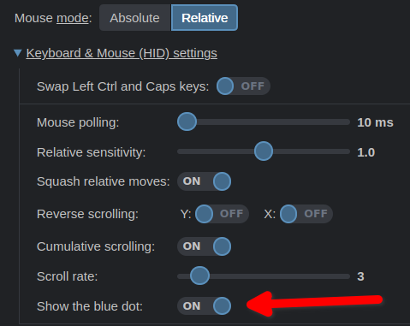Image resolution: width=410 pixels, height=326 pixels.
Task: Select Relative mouse mode
Action: (x=205, y=18)
